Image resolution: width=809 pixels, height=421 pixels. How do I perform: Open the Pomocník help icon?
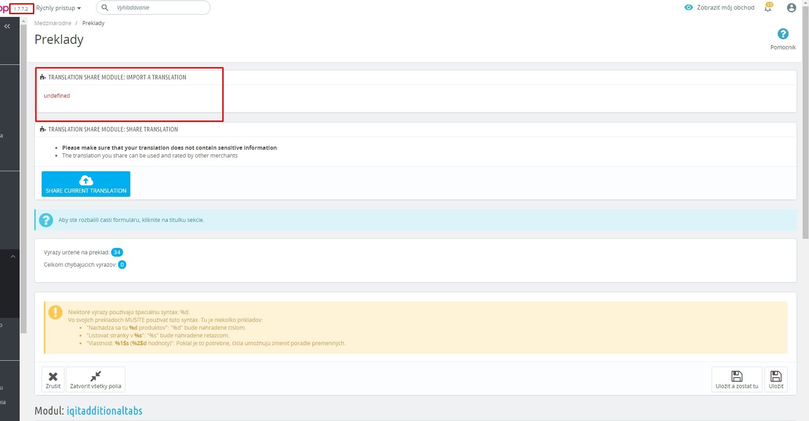[x=783, y=34]
